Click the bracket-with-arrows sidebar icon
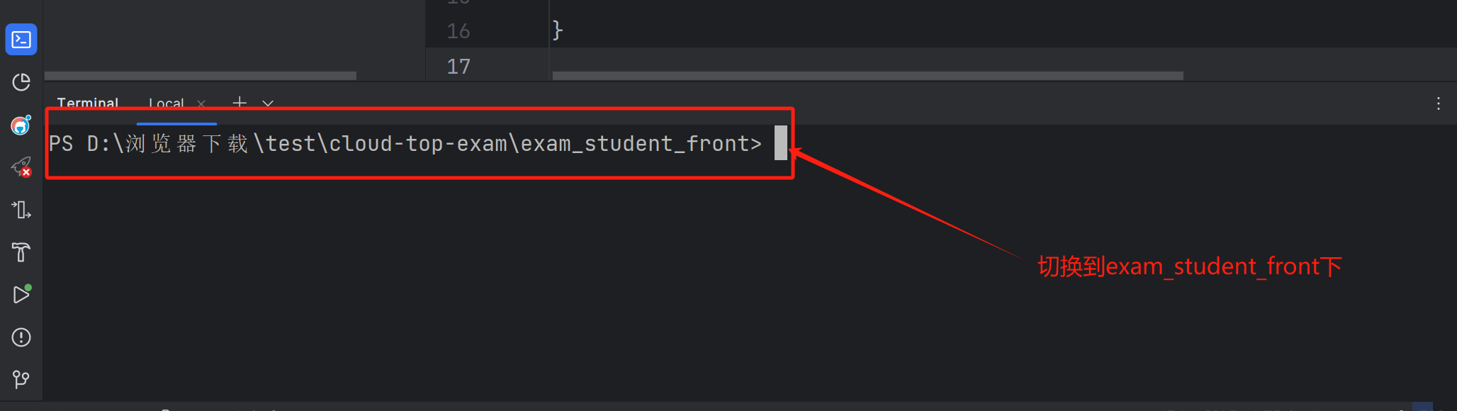 click(x=21, y=210)
